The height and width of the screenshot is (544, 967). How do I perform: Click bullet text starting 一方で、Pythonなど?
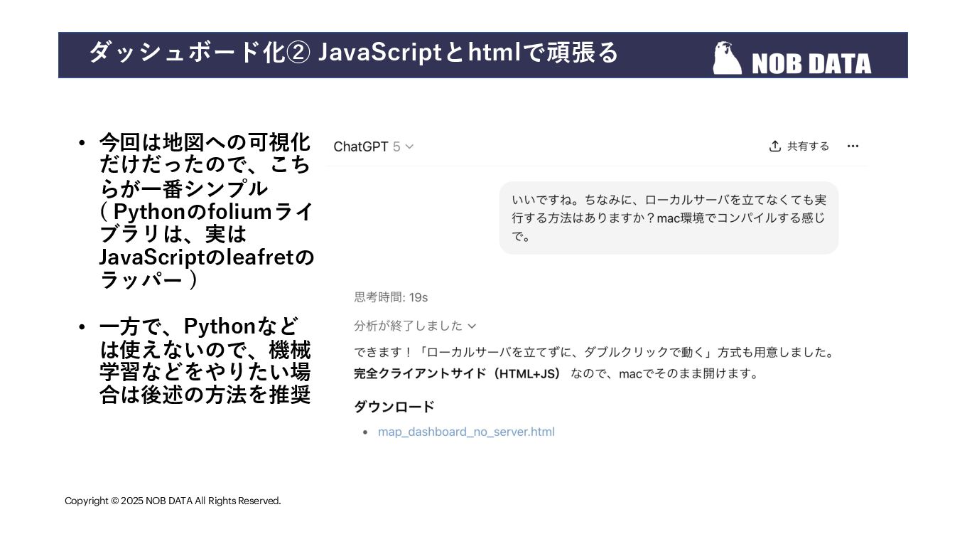pyautogui.click(x=205, y=361)
